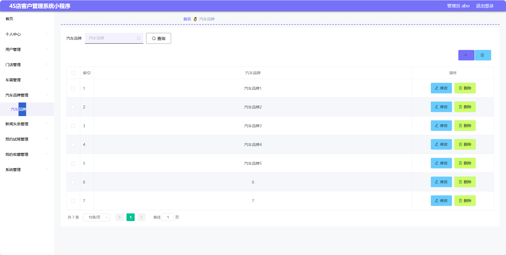Open the 预约试驾管理 submenu
The height and width of the screenshot is (255, 506).
pos(27,139)
